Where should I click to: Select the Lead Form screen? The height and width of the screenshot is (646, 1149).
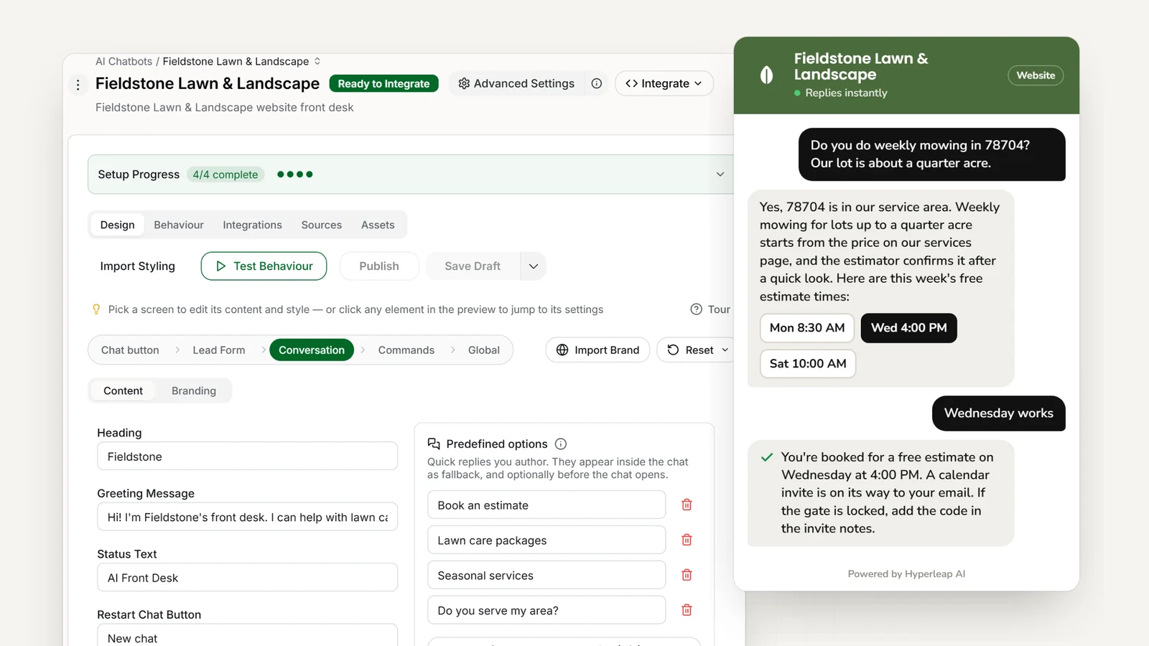219,350
